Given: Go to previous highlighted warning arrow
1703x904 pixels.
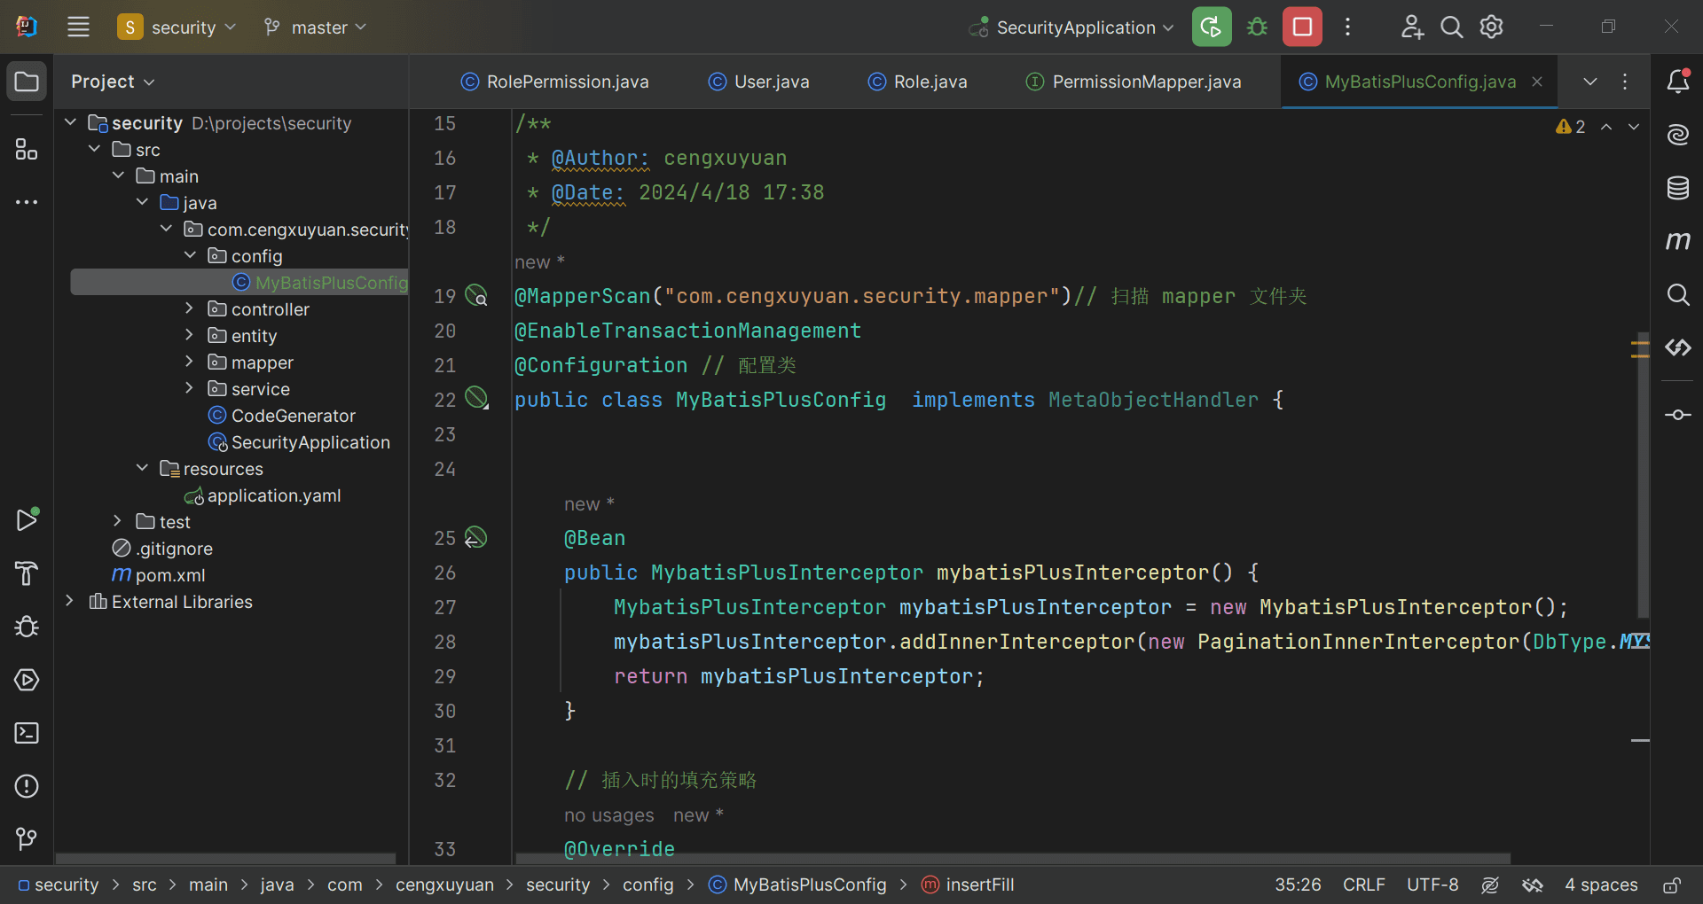Looking at the screenshot, I should coord(1606,127).
